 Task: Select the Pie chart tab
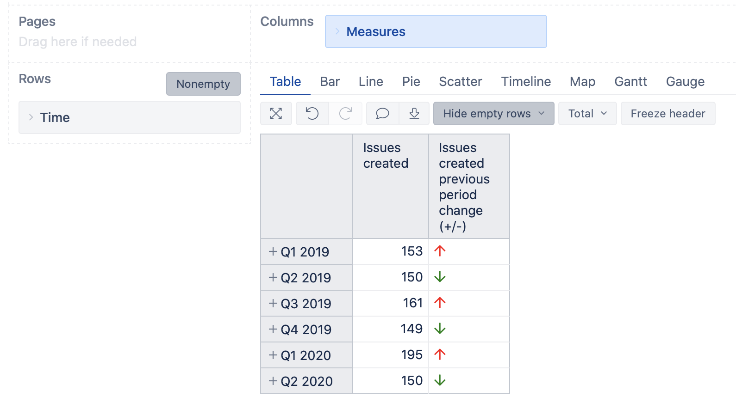pyautogui.click(x=411, y=82)
